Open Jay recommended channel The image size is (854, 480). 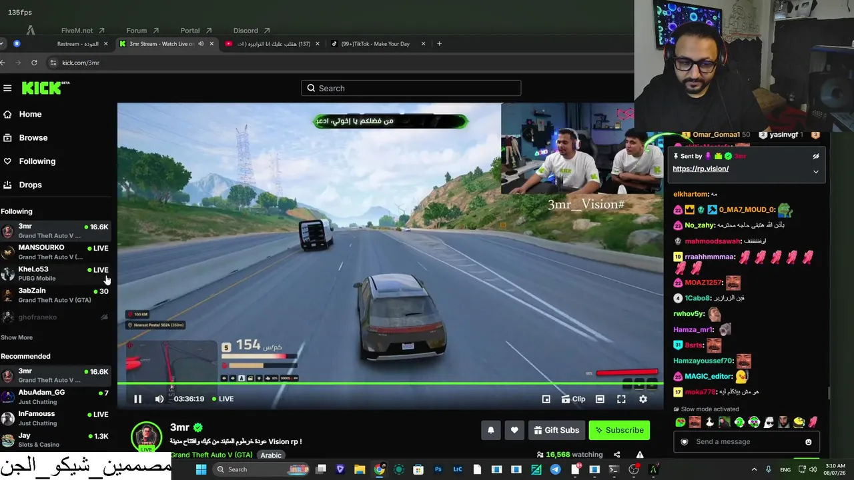[x=55, y=440]
